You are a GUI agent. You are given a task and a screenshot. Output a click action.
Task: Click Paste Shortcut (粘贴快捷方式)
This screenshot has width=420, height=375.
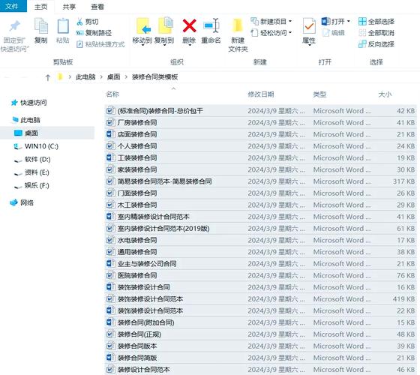pyautogui.click(x=100, y=44)
